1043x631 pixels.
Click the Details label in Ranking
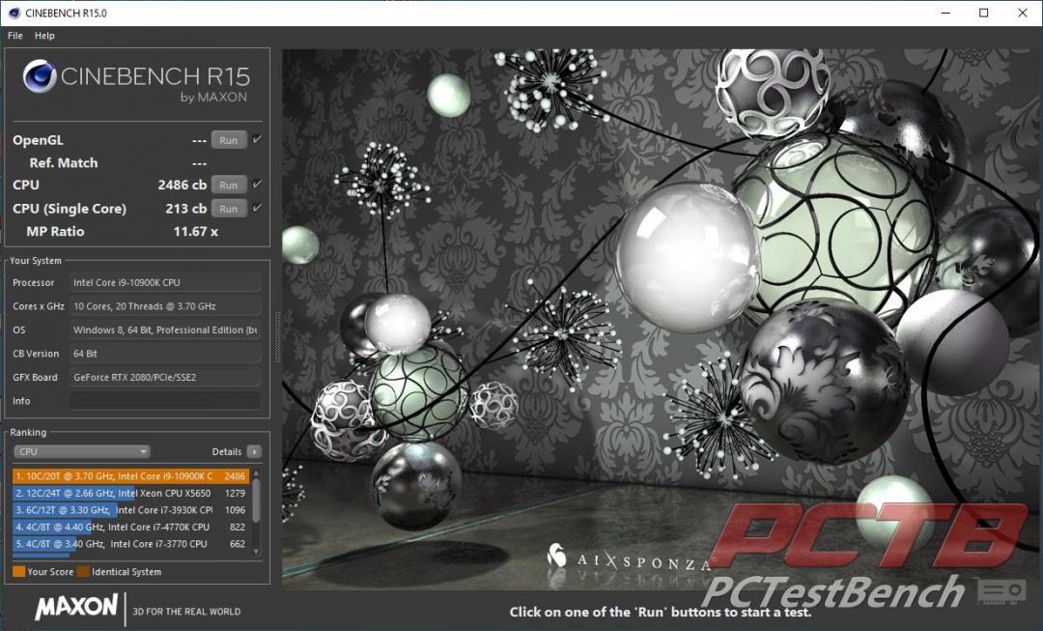coord(226,451)
